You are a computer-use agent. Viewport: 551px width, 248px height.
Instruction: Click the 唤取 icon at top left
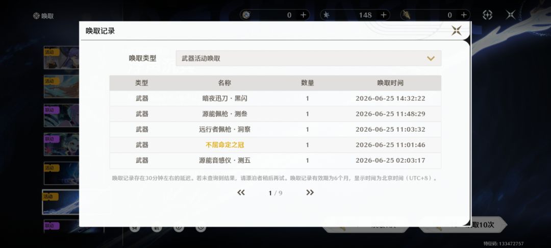tap(36, 16)
